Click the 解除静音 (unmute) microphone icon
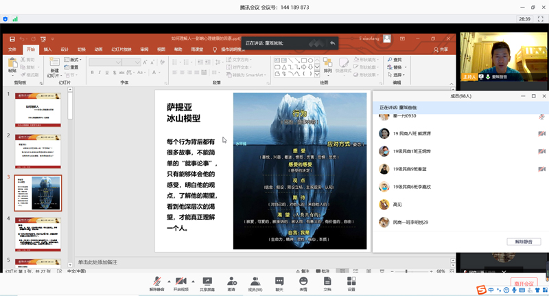 157,282
